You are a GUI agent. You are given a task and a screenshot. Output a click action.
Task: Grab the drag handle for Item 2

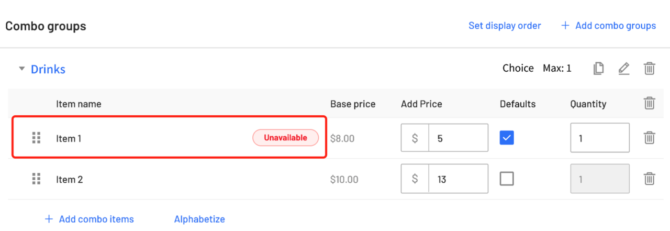tap(36, 179)
